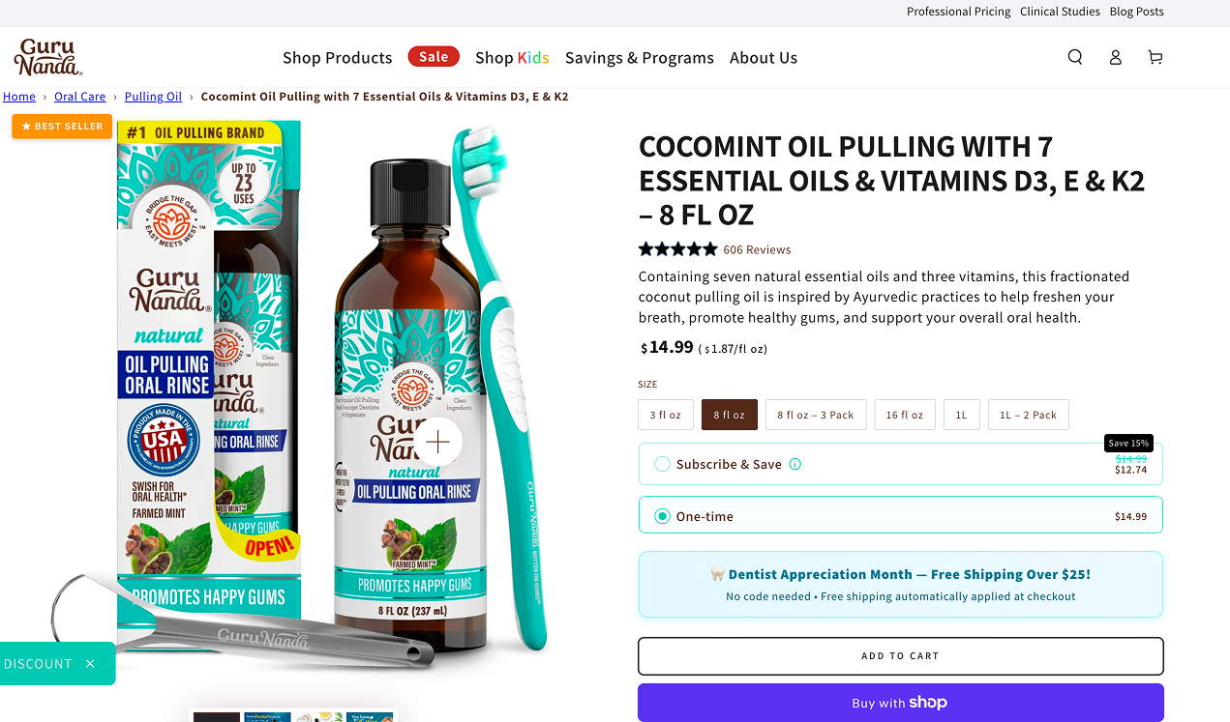1230x722 pixels.
Task: Click the GuruNanda logo
Action: click(x=48, y=57)
